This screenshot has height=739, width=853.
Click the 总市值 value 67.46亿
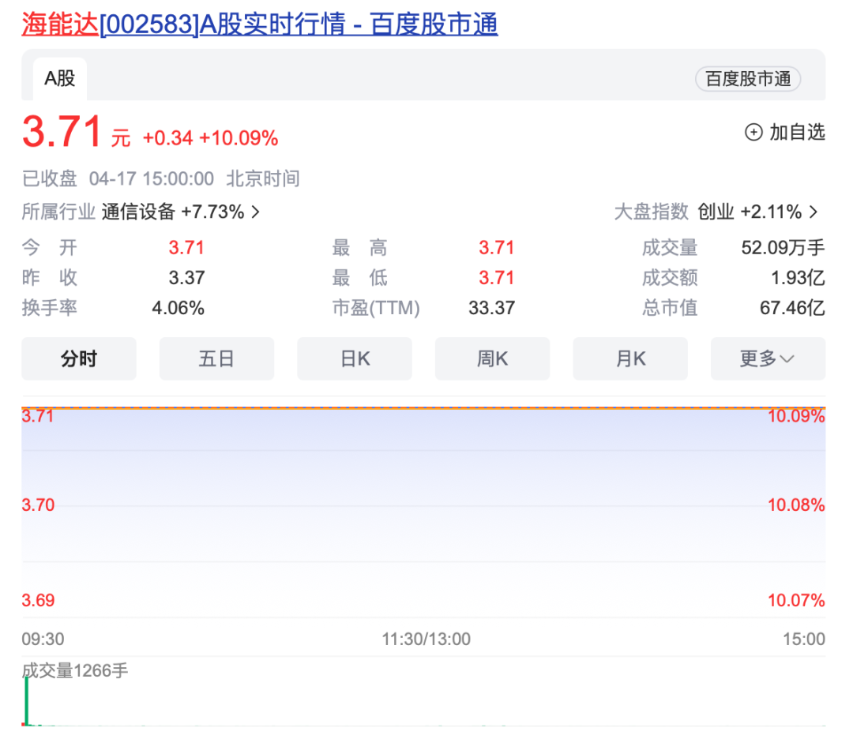click(x=793, y=309)
